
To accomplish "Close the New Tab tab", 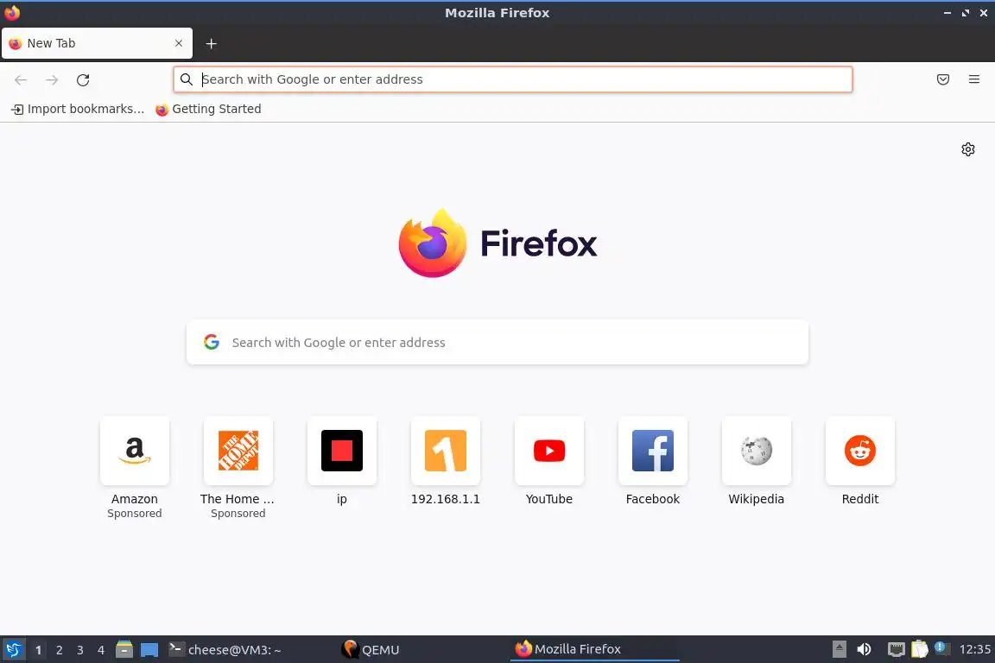I will [179, 43].
